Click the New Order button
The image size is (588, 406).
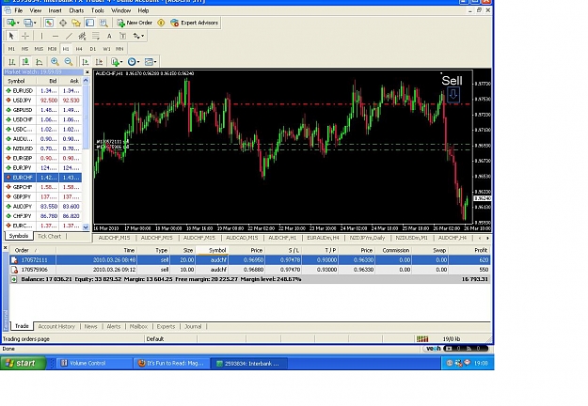pyautogui.click(x=135, y=23)
